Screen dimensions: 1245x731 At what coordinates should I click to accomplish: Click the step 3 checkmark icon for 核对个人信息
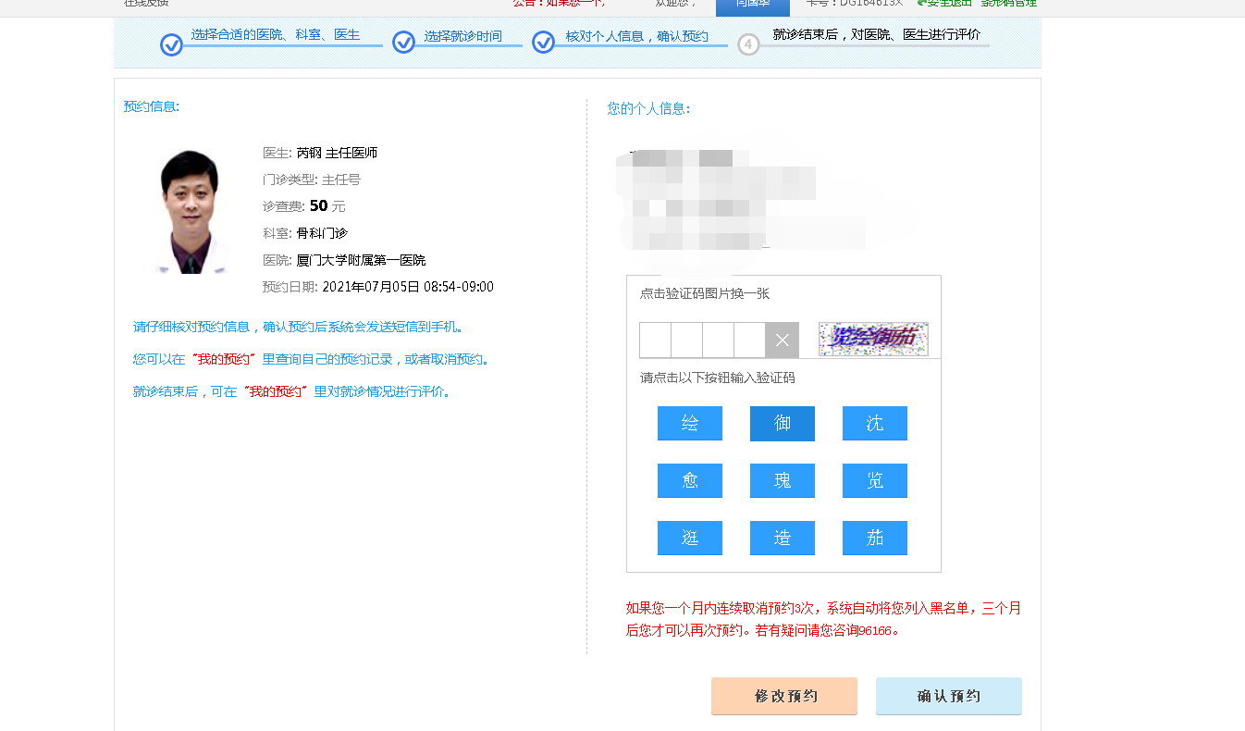coord(543,43)
